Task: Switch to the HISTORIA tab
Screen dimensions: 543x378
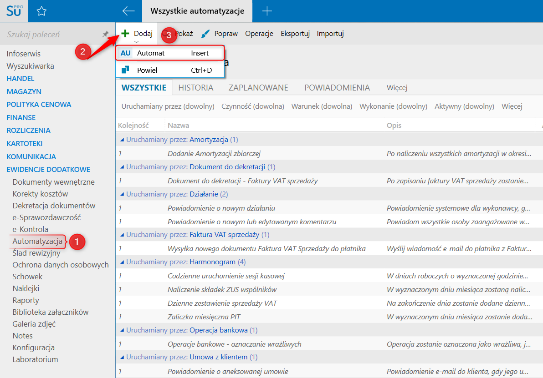Action: coord(195,88)
